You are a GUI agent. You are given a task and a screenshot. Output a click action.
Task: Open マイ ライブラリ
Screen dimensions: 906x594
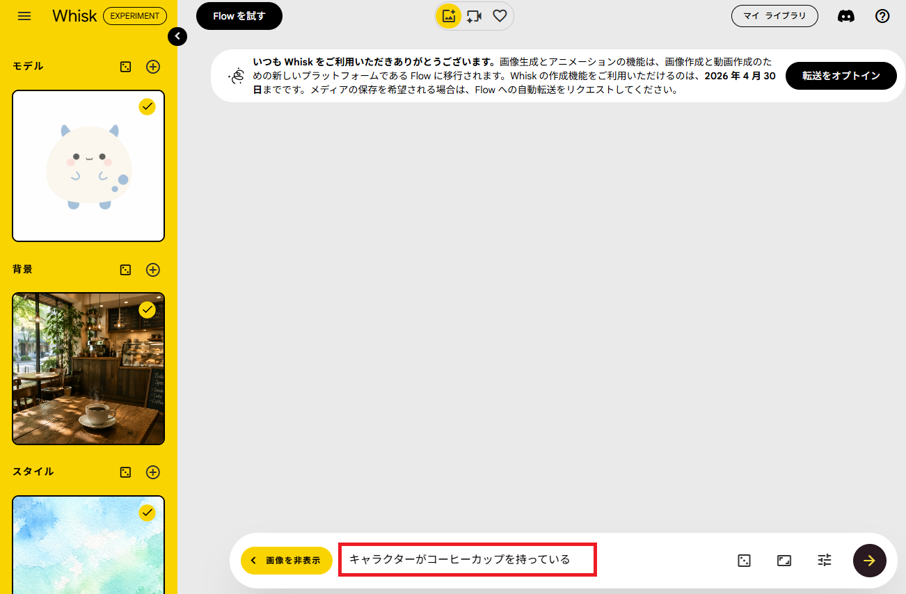pos(774,16)
